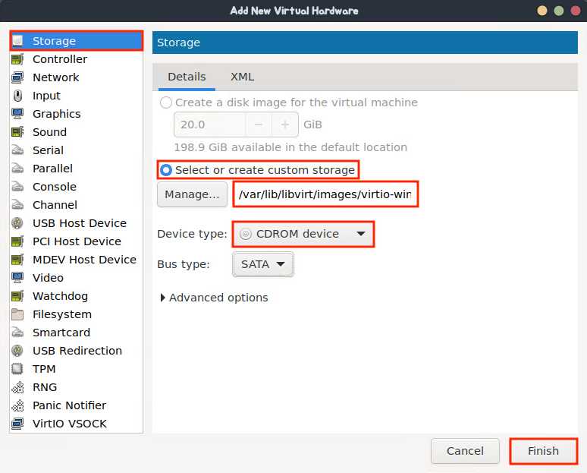Switch to the Details tab
Viewport: 587px width, 473px height.
pos(187,77)
